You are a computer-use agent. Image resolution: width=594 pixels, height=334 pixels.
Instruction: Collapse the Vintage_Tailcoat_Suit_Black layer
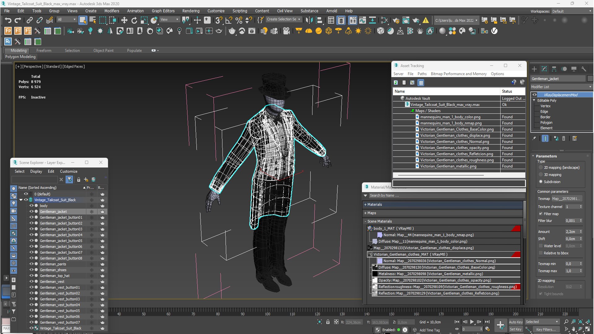click(21, 200)
